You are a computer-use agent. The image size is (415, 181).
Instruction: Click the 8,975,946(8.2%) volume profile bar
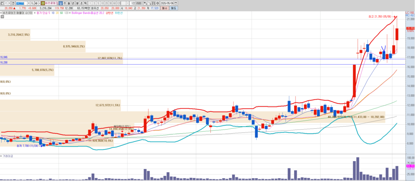(x=43, y=46)
